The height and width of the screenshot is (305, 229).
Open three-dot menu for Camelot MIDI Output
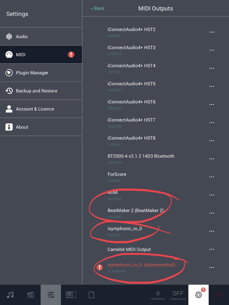pos(212,249)
